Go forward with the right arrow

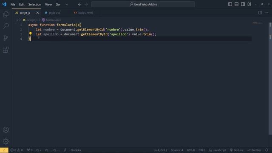[86, 4]
